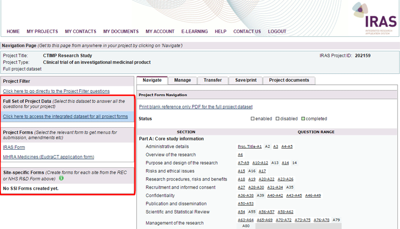Open question range A20-A22

[266, 179]
